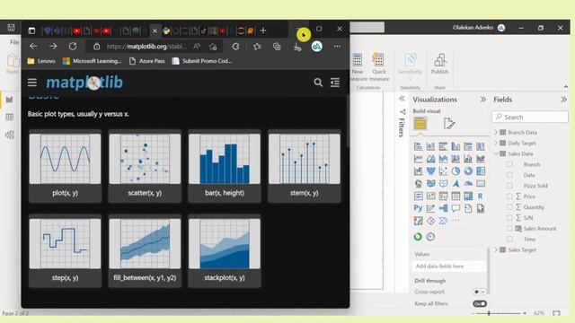Toggle the Keep all filters switch
Image resolution: width=575 pixels, height=323 pixels.
(x=479, y=303)
